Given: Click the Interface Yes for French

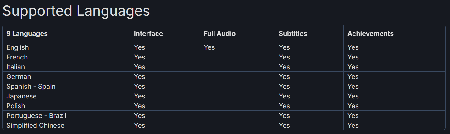Looking at the screenshot, I should pos(140,57).
